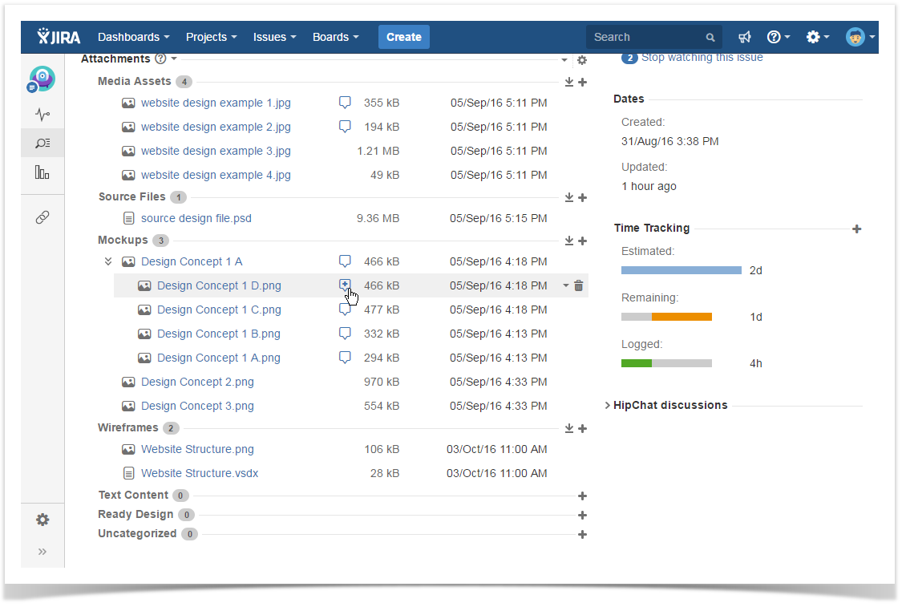906x607 pixels.
Task: Click the reports chart icon in sidebar
Action: pos(42,172)
